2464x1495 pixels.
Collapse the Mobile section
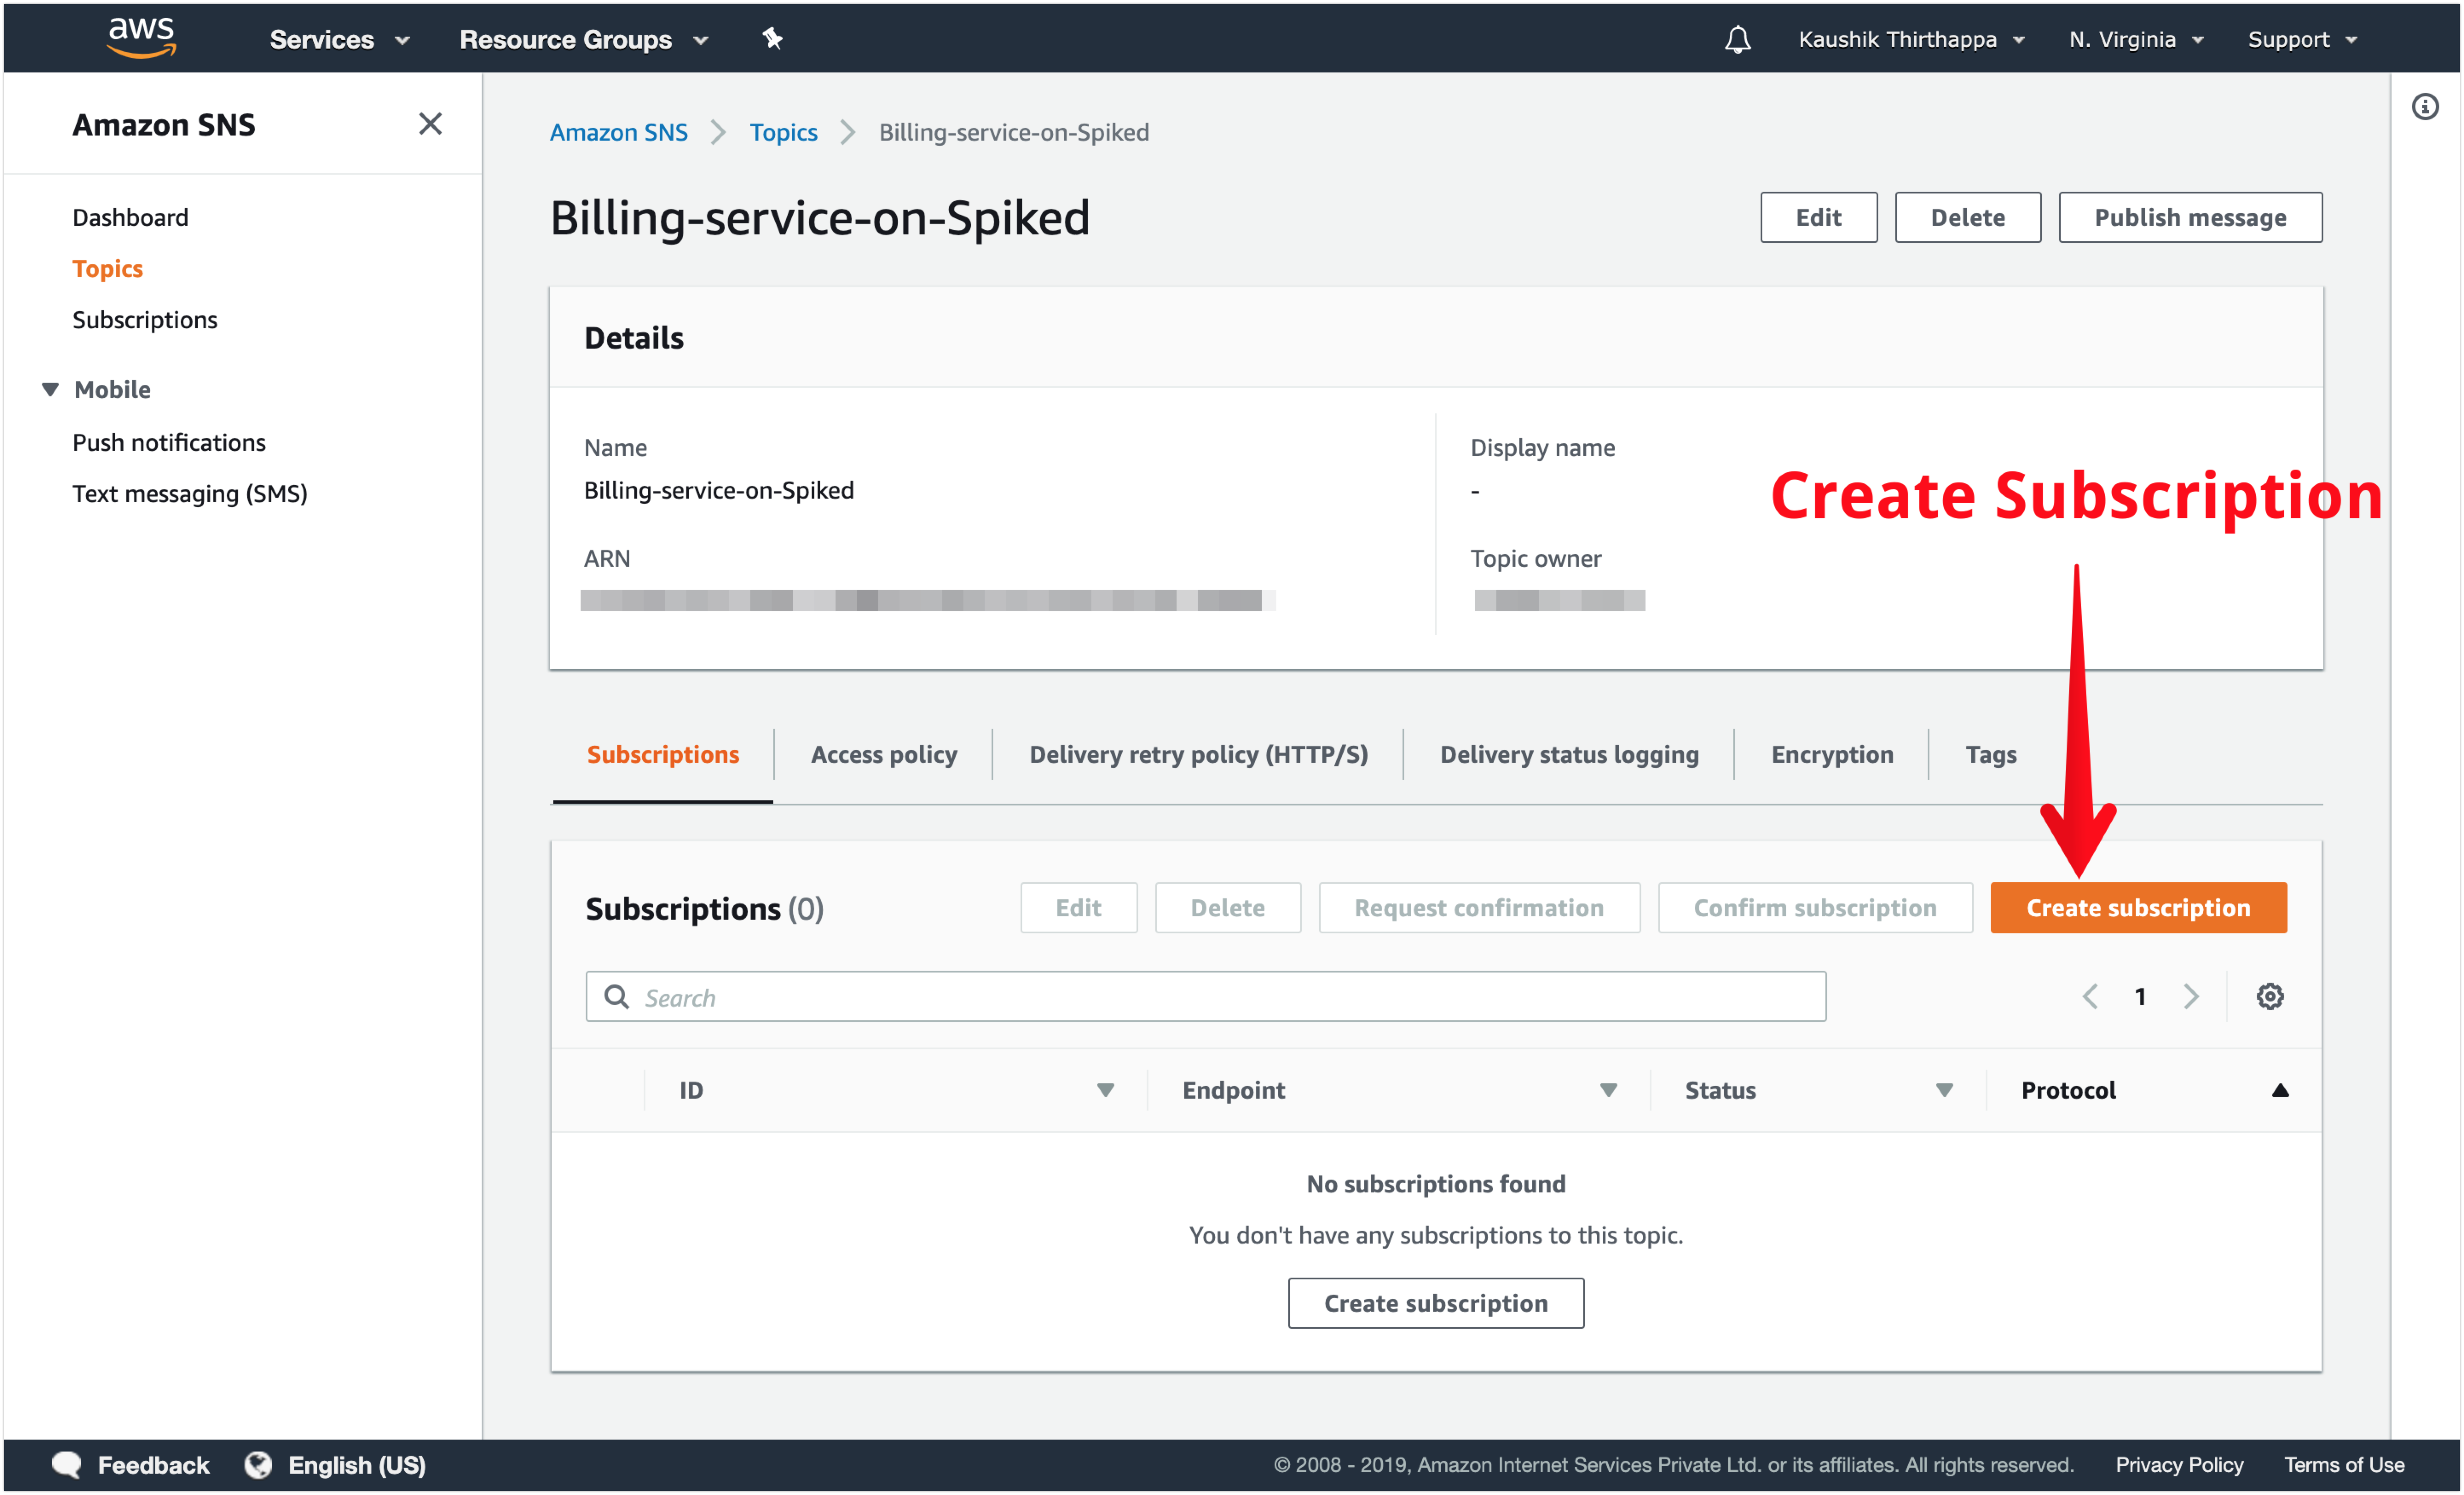pyautogui.click(x=50, y=389)
